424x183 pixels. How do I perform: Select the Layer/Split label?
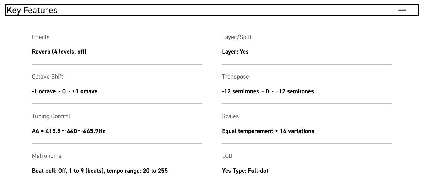coord(237,37)
